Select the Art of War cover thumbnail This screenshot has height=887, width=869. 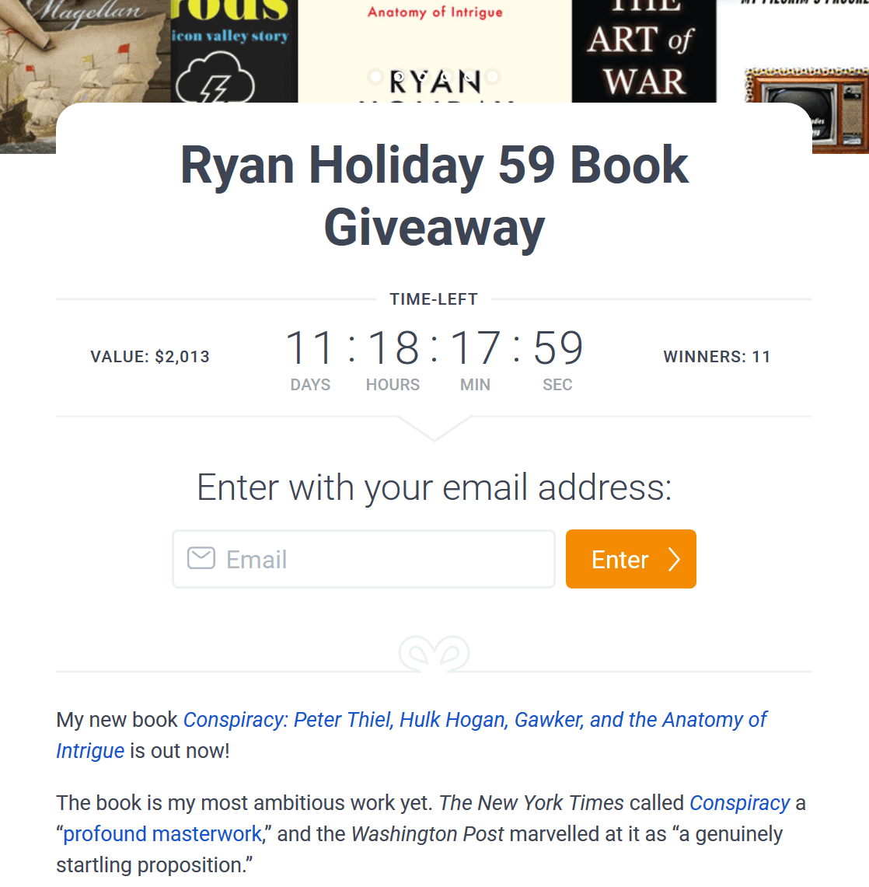(644, 51)
